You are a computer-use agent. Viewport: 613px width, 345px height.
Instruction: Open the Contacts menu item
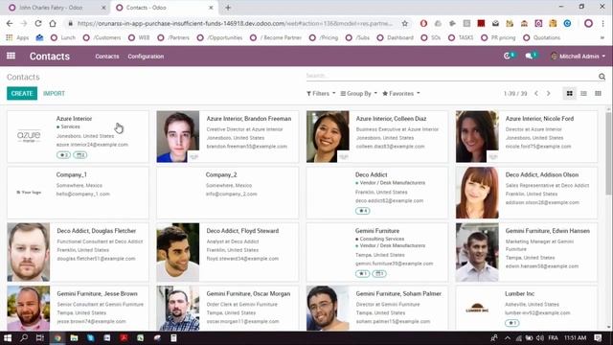[106, 57]
